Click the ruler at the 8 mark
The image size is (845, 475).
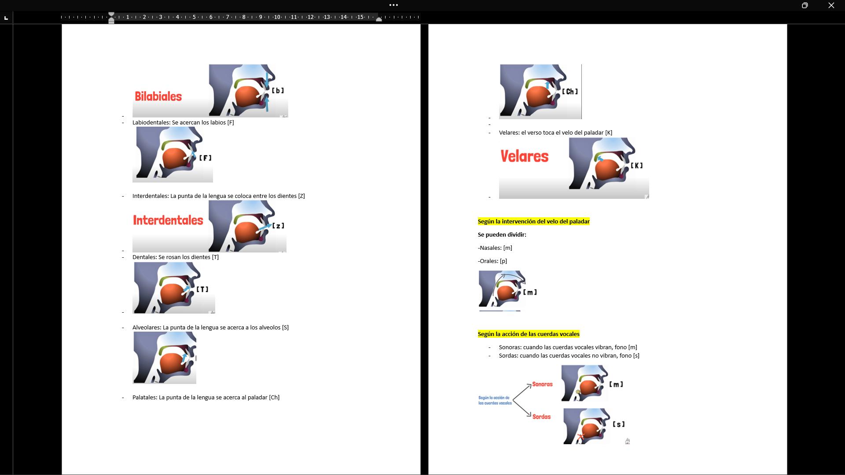pos(244,17)
